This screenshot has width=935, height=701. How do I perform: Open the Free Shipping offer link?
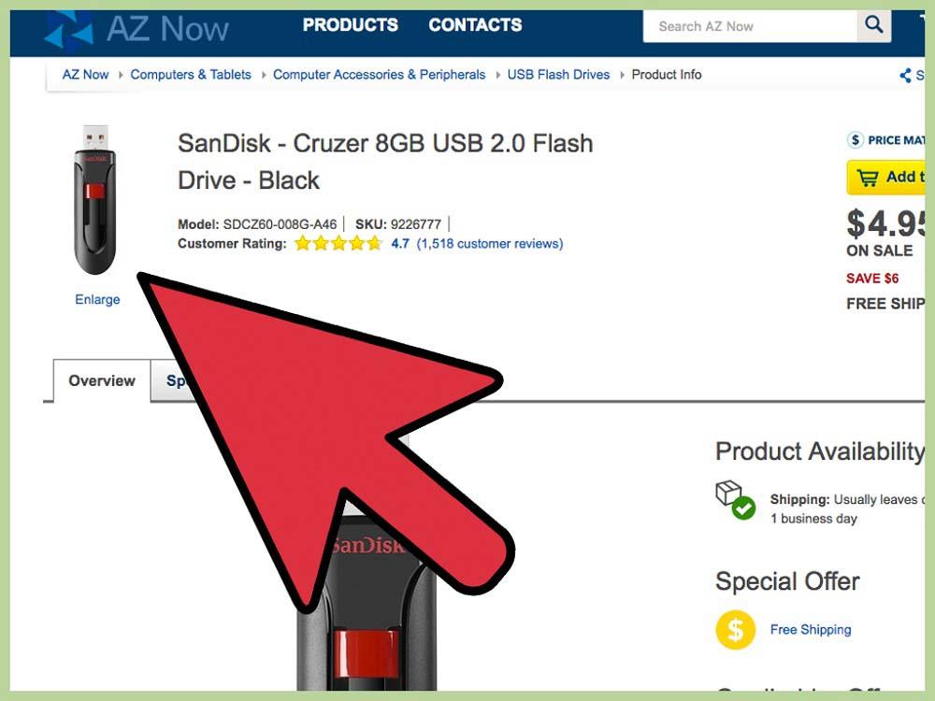pos(811,629)
